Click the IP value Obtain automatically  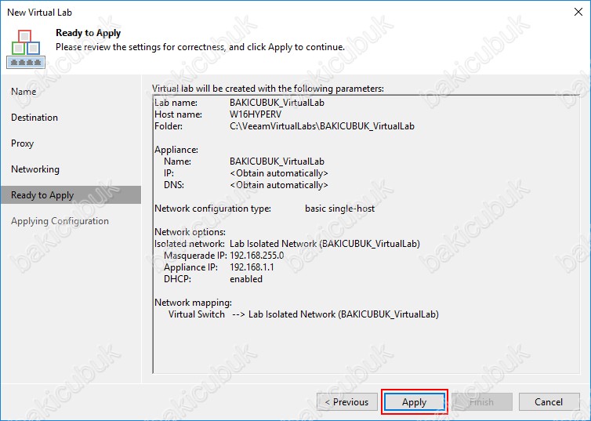278,173
